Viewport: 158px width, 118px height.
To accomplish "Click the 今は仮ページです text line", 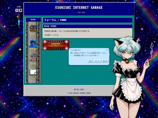I will 52,35.
